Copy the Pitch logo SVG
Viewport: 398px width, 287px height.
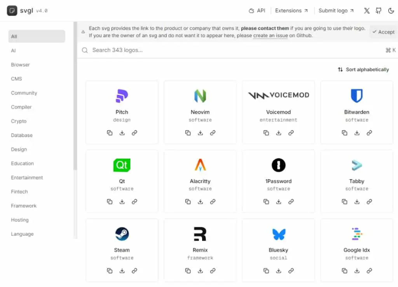tap(110, 133)
